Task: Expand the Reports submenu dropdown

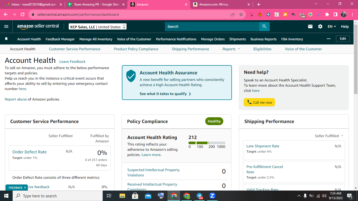Action: click(231, 49)
